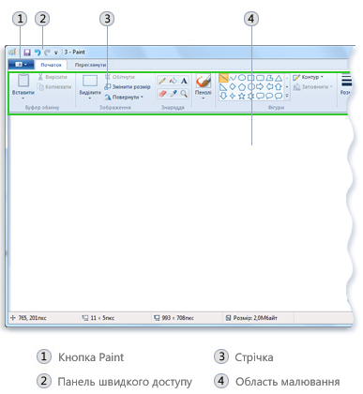Open the Заповнити fill drop-down
Viewport: 363px width, 394px height.
point(312,86)
